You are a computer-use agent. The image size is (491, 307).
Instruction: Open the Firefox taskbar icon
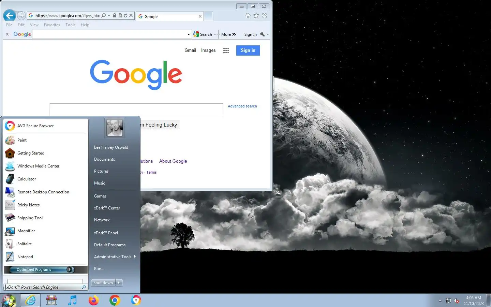pyautogui.click(x=93, y=300)
